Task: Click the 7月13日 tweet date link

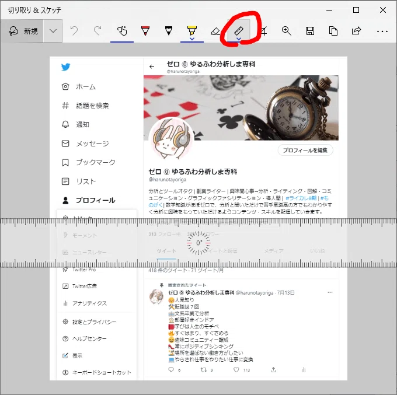Action: pyautogui.click(x=285, y=293)
